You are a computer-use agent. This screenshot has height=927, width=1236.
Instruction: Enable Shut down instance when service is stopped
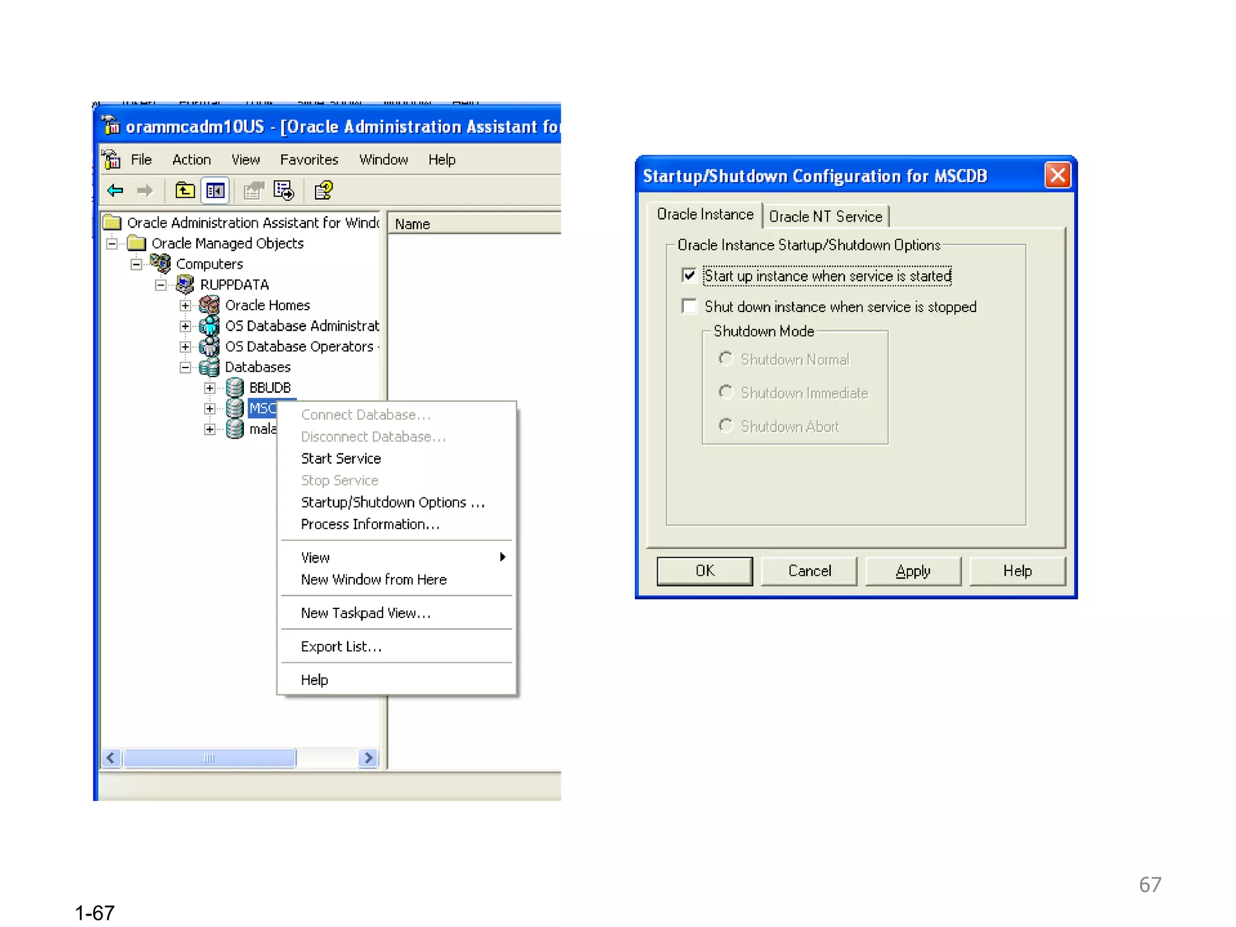point(689,307)
